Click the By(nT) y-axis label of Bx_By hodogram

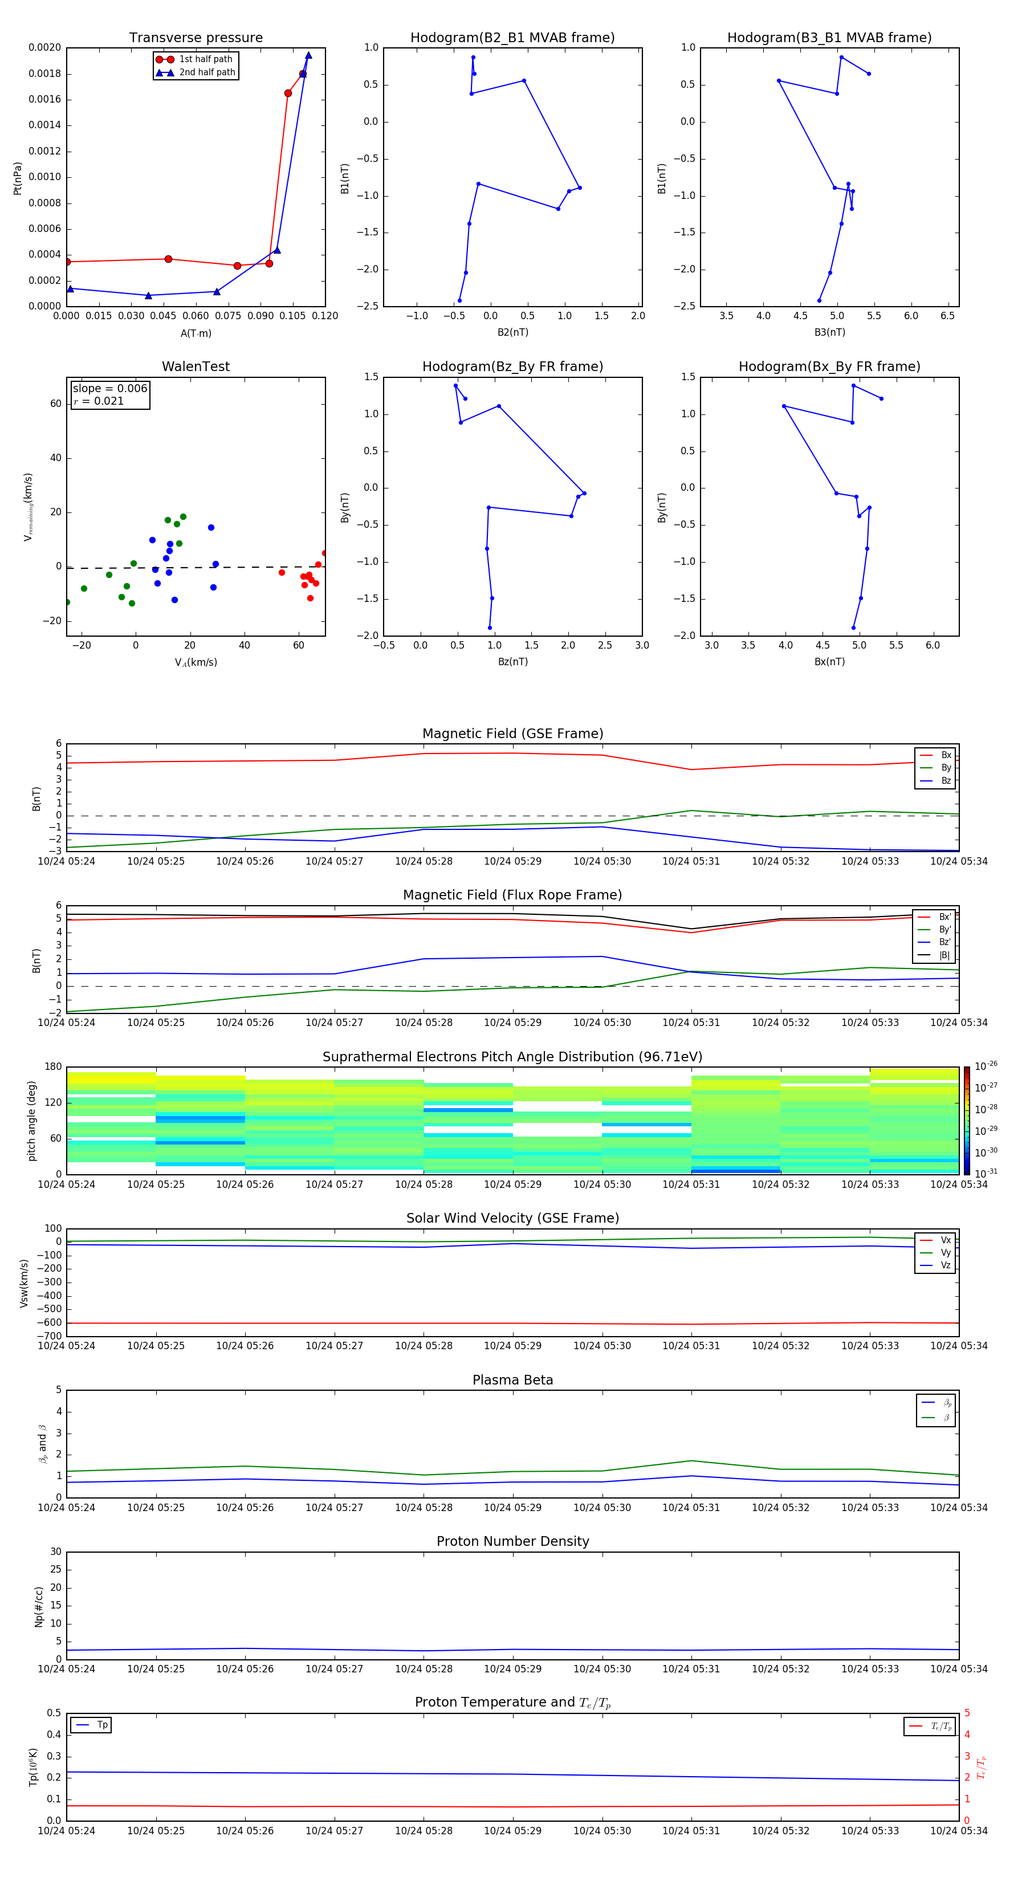(662, 507)
